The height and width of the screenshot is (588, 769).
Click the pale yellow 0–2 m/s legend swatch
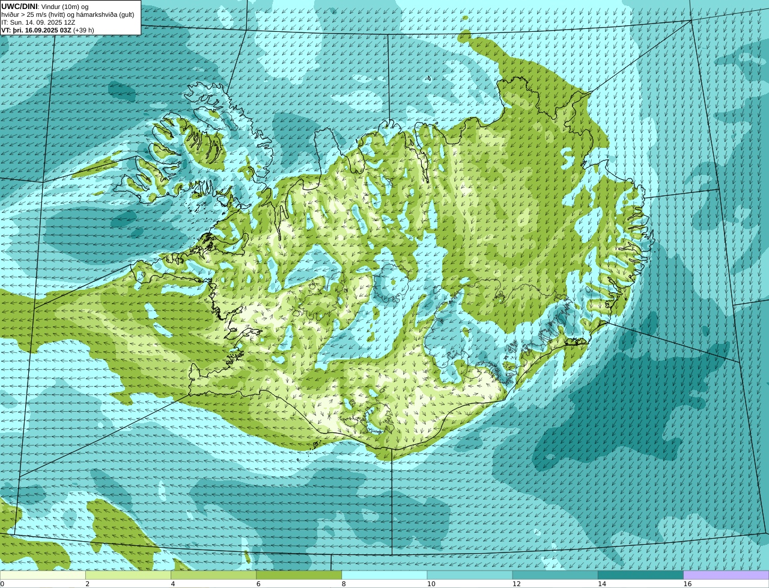click(43, 575)
